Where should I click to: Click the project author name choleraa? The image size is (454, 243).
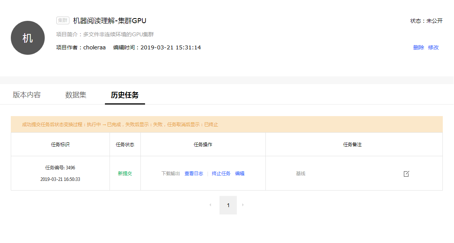[x=95, y=47]
